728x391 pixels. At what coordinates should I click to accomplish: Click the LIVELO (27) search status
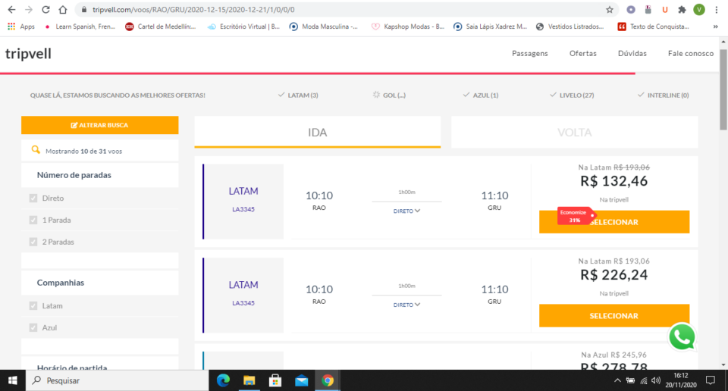pos(572,95)
